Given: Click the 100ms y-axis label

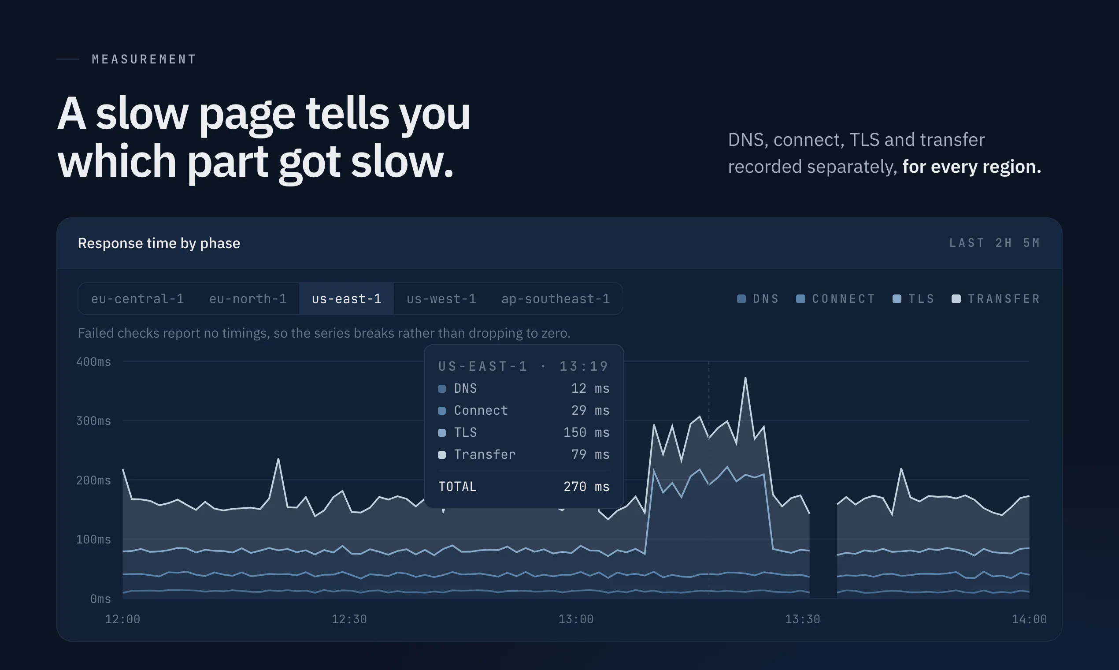Looking at the screenshot, I should pyautogui.click(x=93, y=539).
